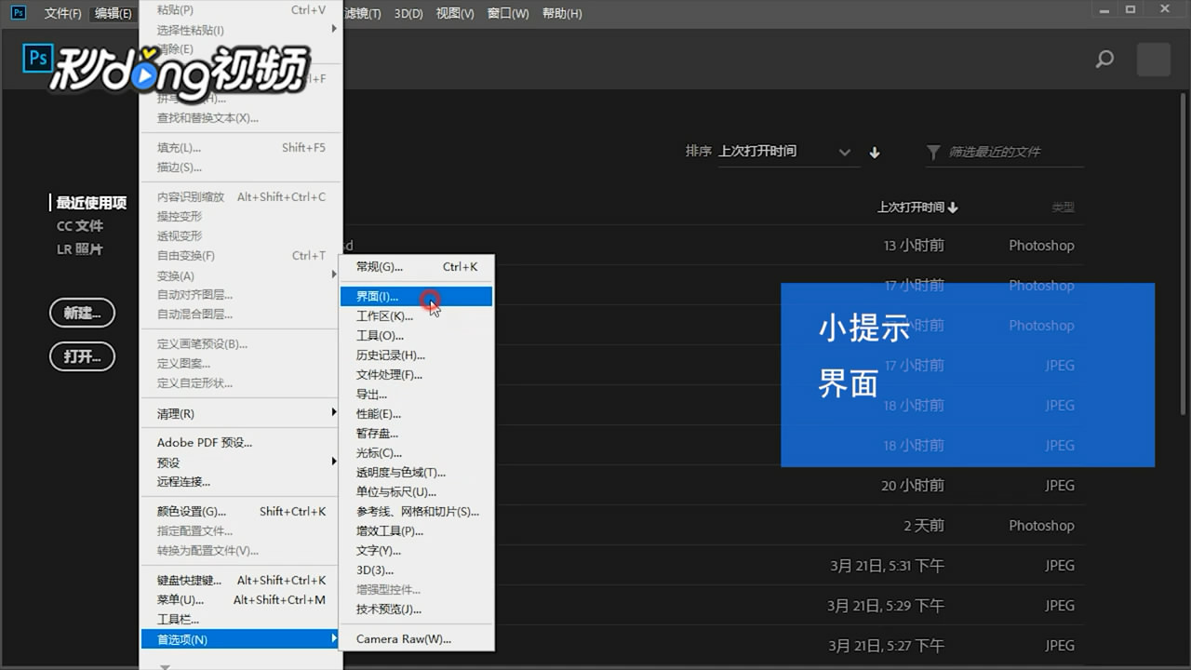Click the filter funnel icon
This screenshot has width=1191, height=670.
click(x=933, y=152)
